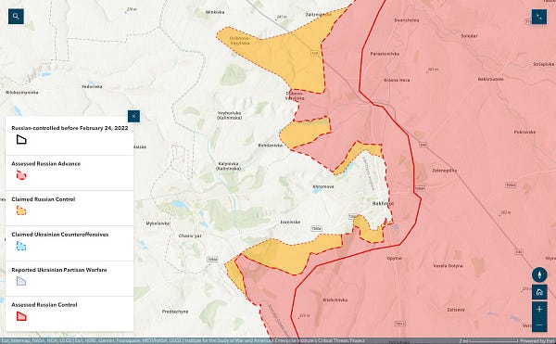Open the Powered by Esri link
Screen dimensions: 556x344
coord(537,341)
